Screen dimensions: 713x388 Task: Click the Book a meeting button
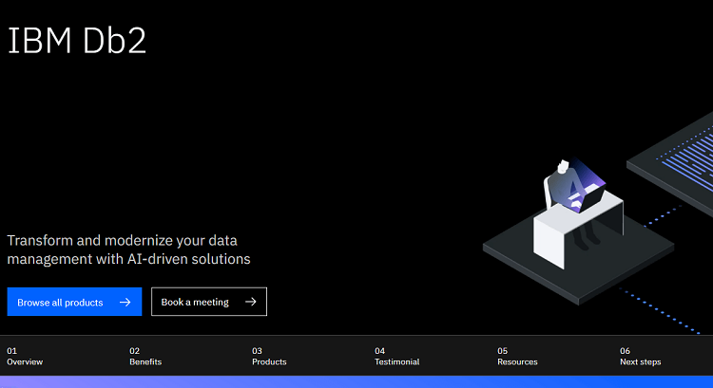point(209,302)
